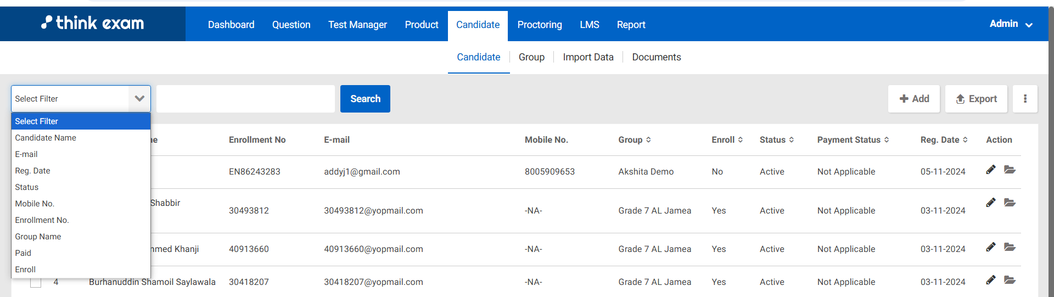Open the three-dot more options menu
1054x297 pixels.
(1025, 99)
